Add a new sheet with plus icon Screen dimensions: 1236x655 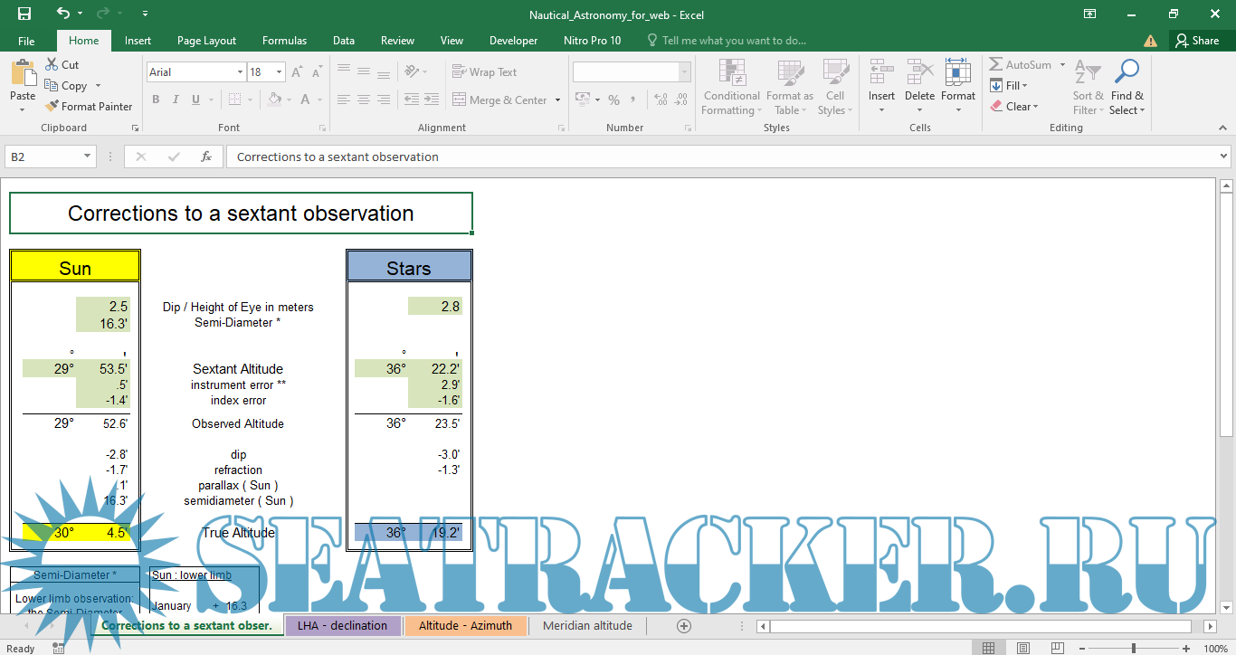[x=684, y=626]
